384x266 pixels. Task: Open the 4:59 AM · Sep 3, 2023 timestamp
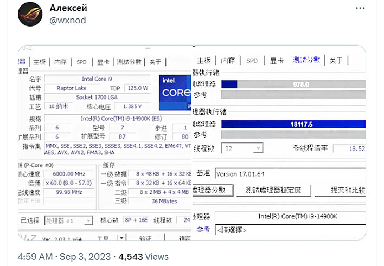(64, 257)
